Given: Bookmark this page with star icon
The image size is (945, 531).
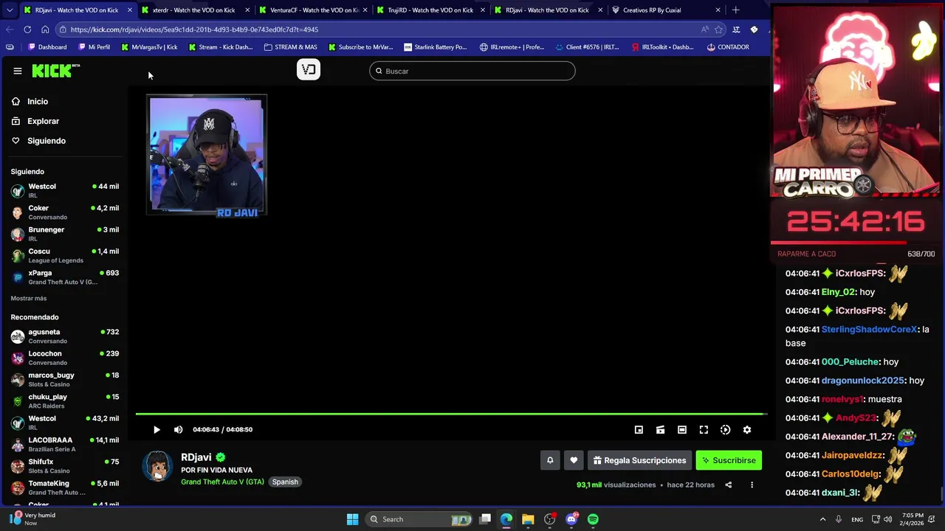Looking at the screenshot, I should pos(718,29).
